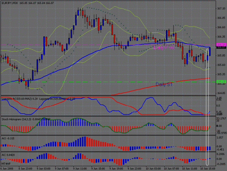Click 166.60 on the price scale

click(221, 27)
